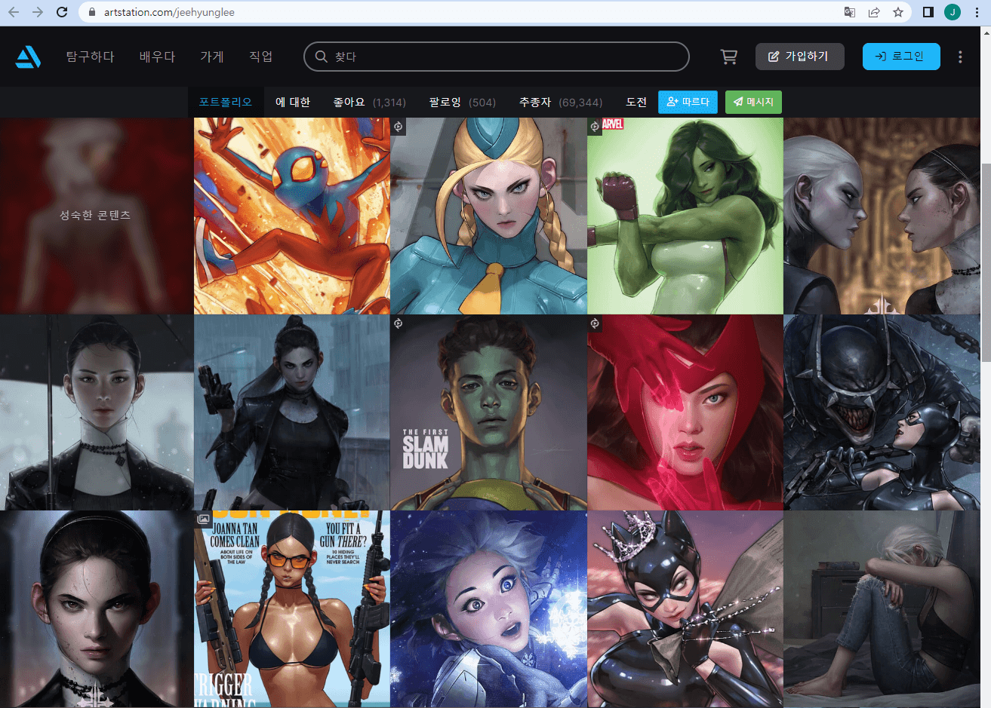Go back with browser back arrow
The width and height of the screenshot is (991, 708).
pos(14,12)
